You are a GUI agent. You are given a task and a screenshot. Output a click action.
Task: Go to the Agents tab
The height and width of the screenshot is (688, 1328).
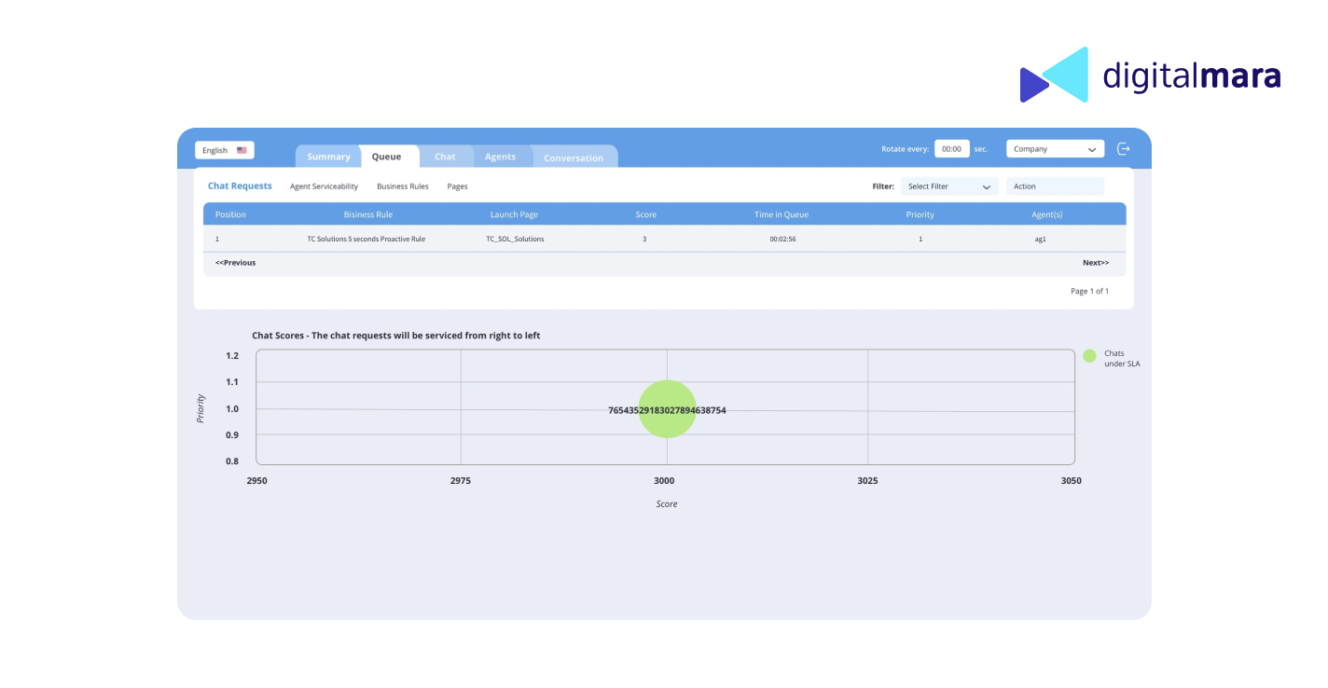pos(500,157)
